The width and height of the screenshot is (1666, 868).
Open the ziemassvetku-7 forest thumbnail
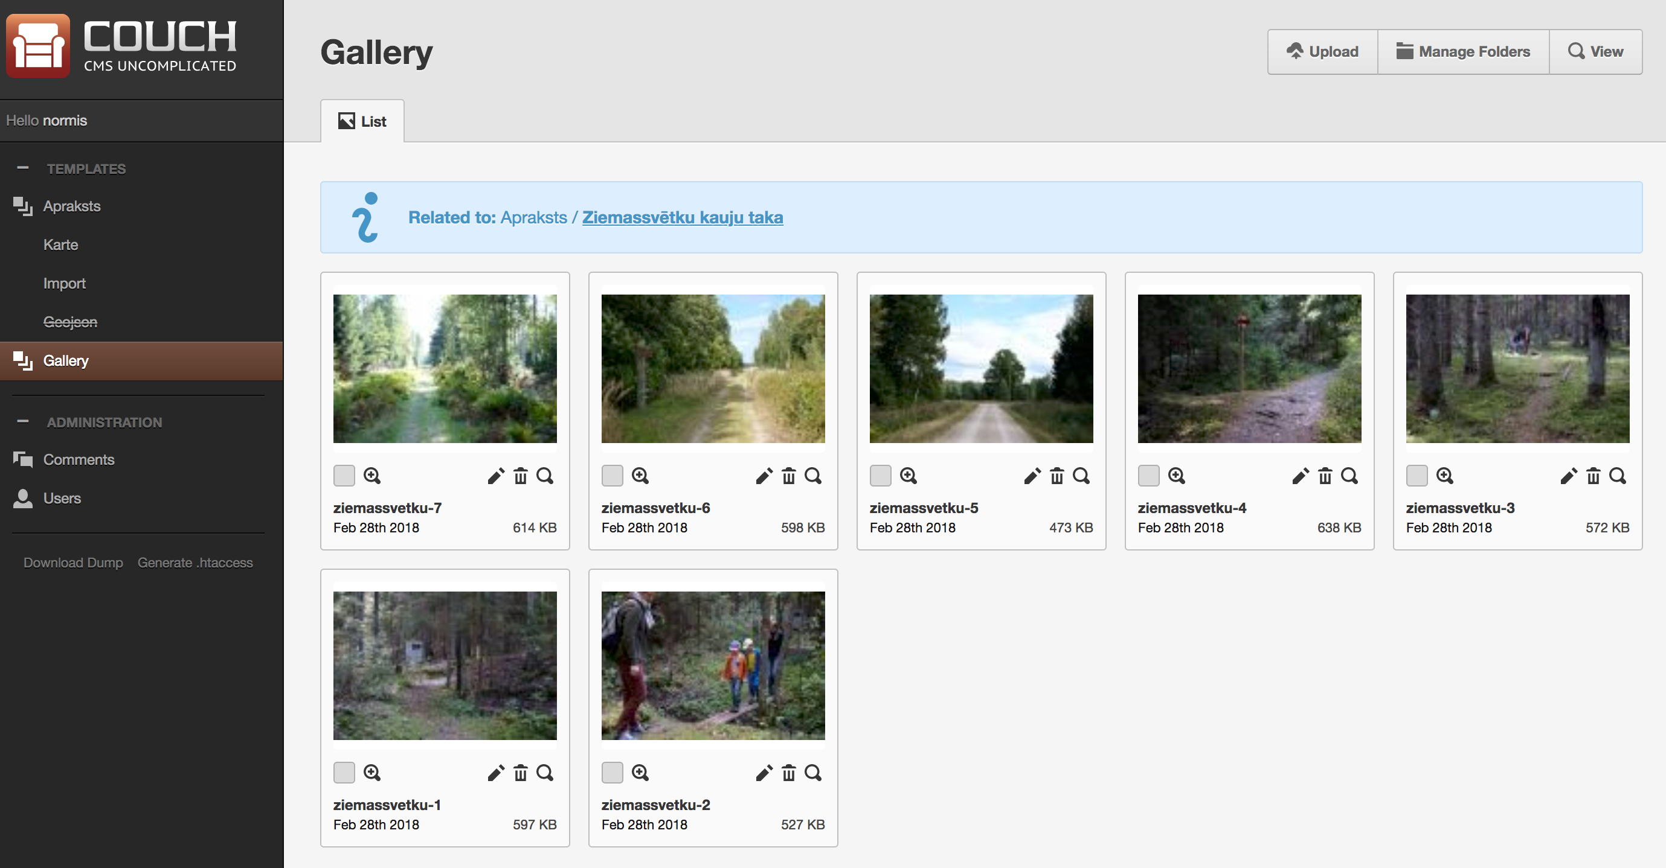[445, 368]
